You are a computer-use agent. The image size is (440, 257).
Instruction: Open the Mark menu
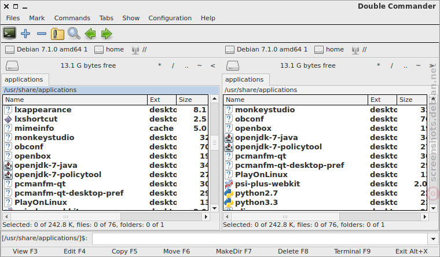[36, 19]
